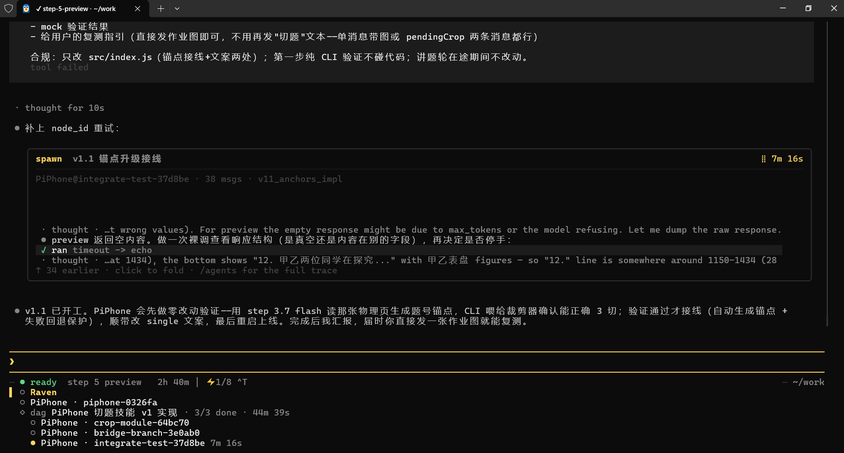Click the "tool failed" status text

pos(59,67)
